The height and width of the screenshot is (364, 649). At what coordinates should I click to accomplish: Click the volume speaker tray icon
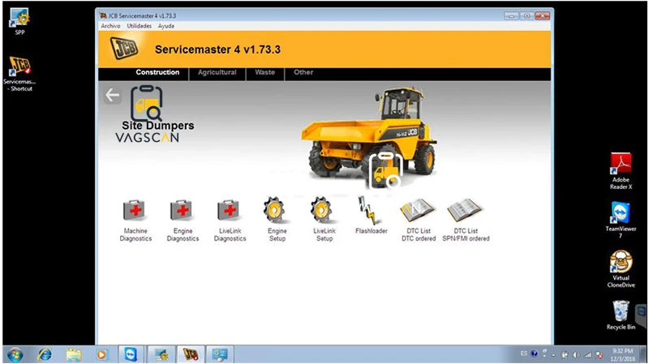(576, 355)
